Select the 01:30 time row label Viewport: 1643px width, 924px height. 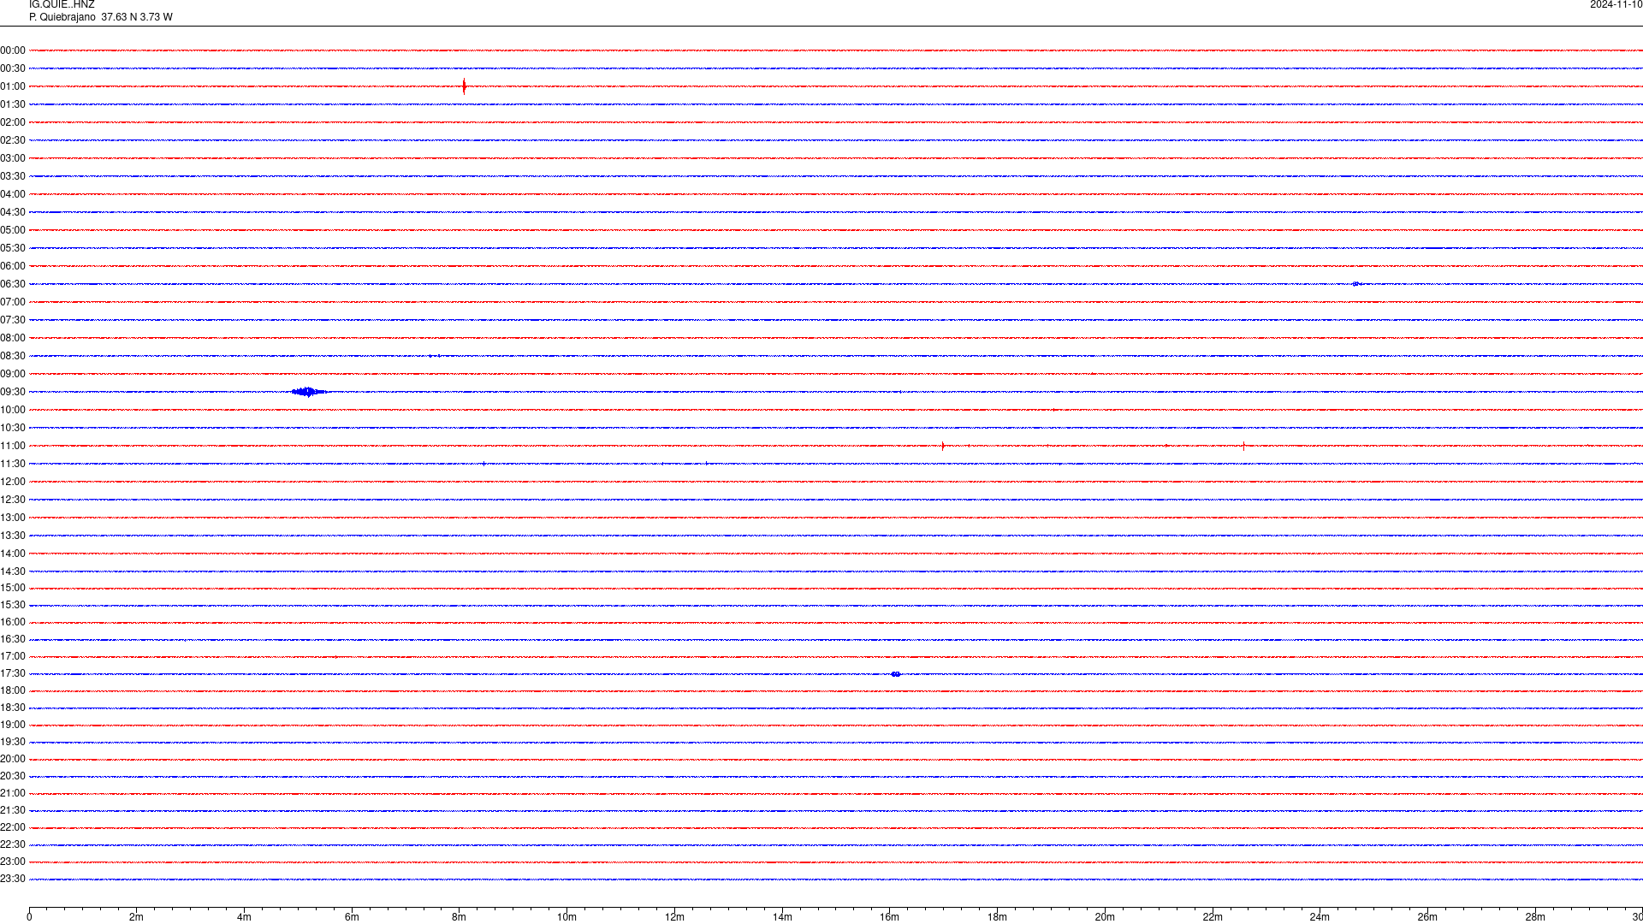(13, 104)
